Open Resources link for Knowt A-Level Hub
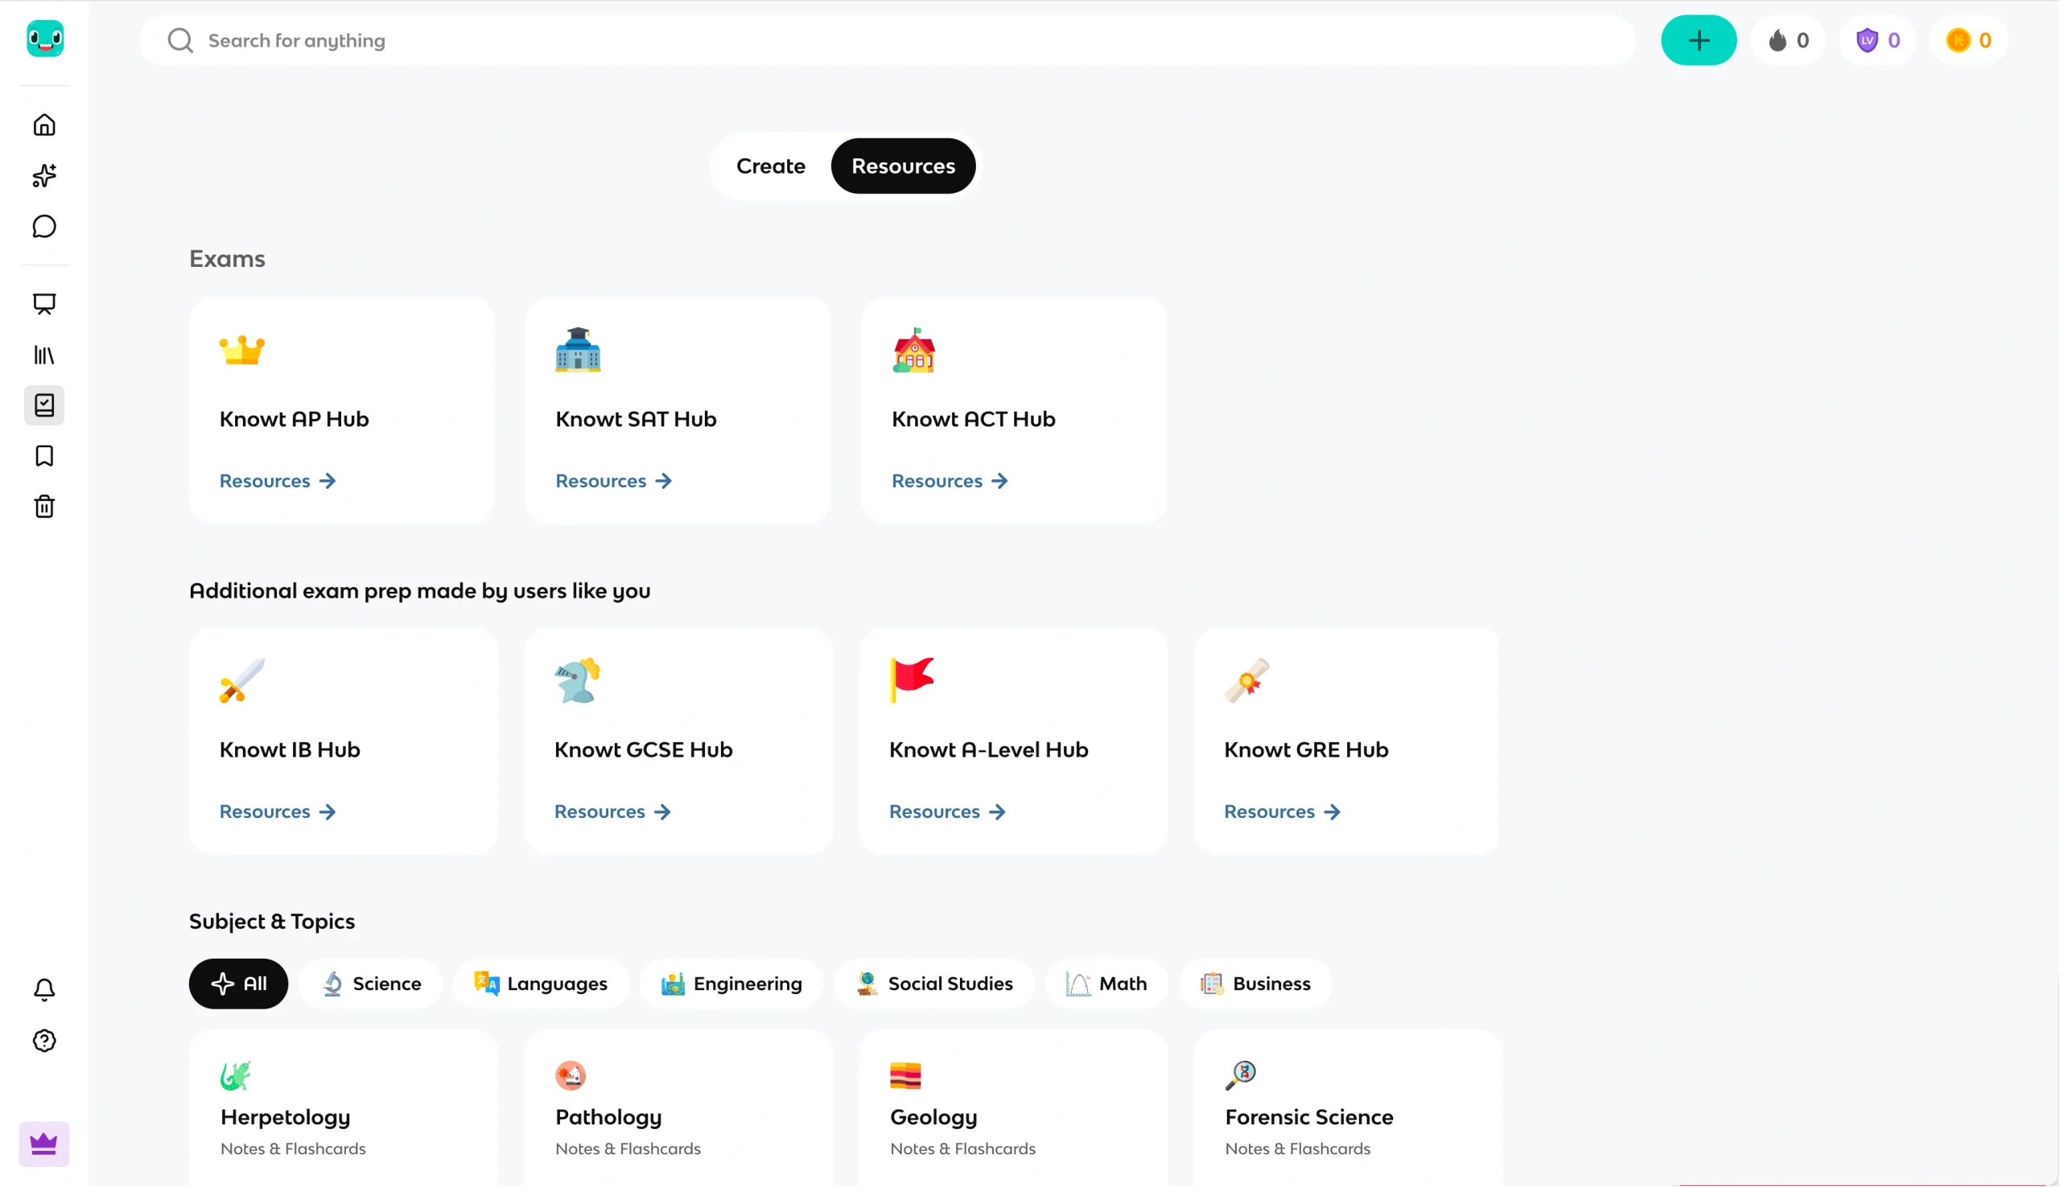 click(947, 812)
